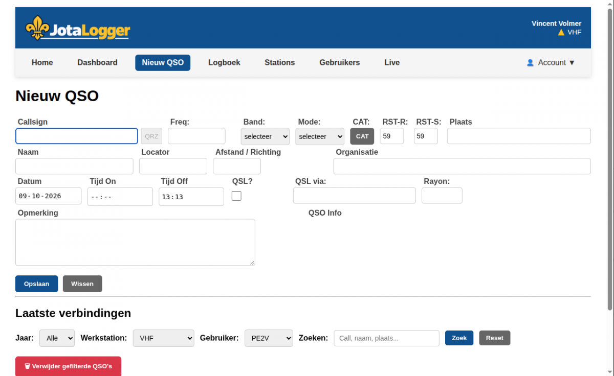The image size is (614, 376).
Task: Click the Wissen button
Action: [82, 284]
